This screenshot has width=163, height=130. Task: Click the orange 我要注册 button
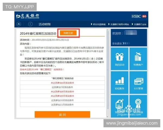pyautogui.click(x=68, y=33)
